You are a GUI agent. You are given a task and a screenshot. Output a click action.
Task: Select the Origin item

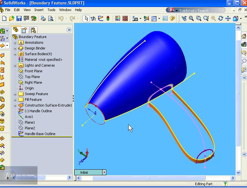29,88
